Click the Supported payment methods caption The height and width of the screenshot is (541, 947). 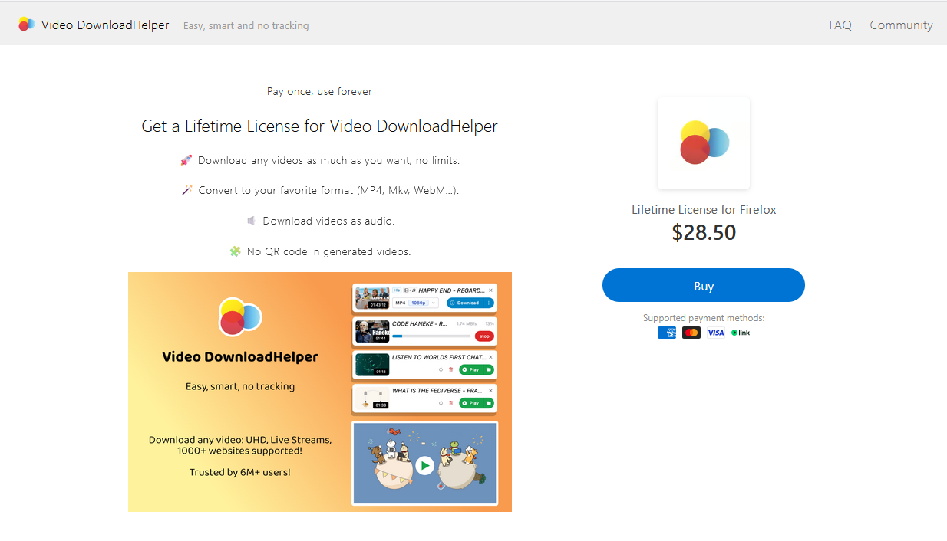click(x=704, y=318)
